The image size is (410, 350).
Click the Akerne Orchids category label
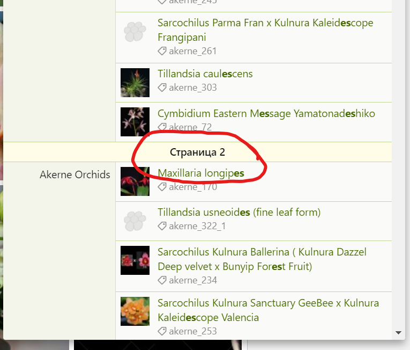pyautogui.click(x=75, y=175)
